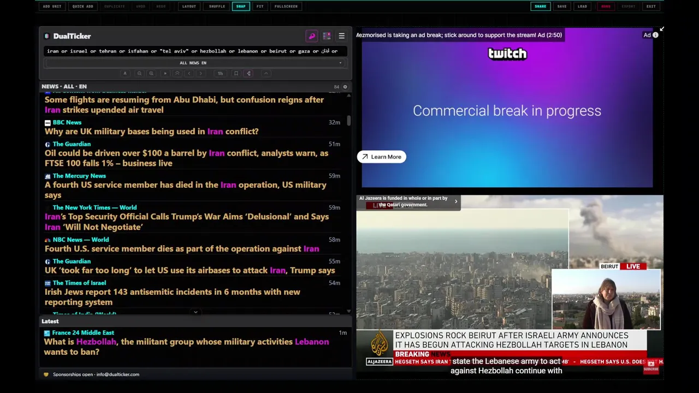Screen dimensions: 699x393
Task: Open 'Irish Jews report 143 antisemitic' headline
Action: click(172, 297)
